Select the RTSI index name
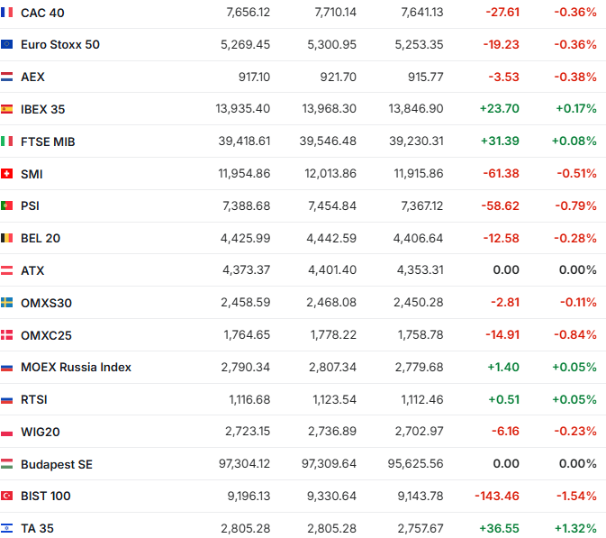Screen dimensions: 606x538 pos(34,399)
